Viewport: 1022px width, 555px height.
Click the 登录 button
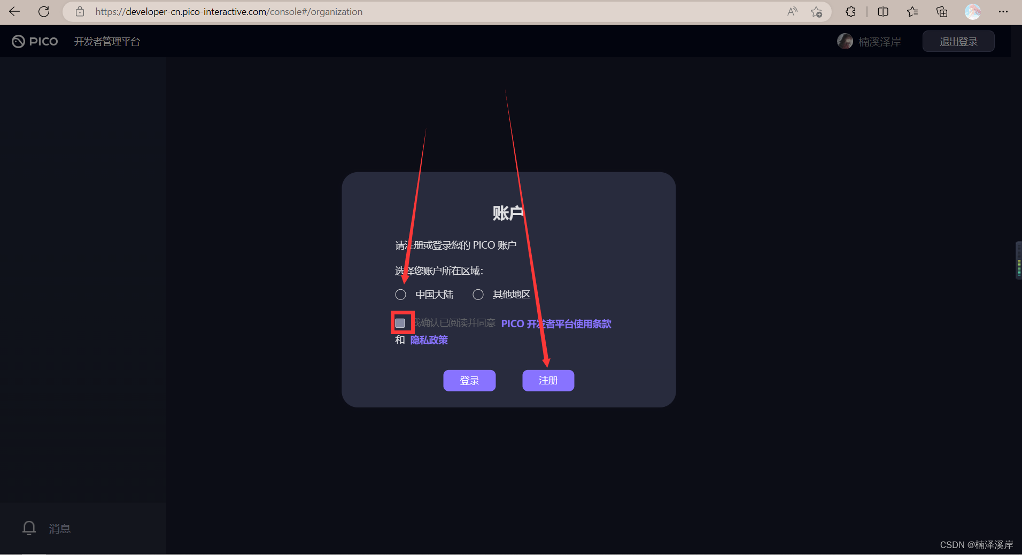[469, 381]
